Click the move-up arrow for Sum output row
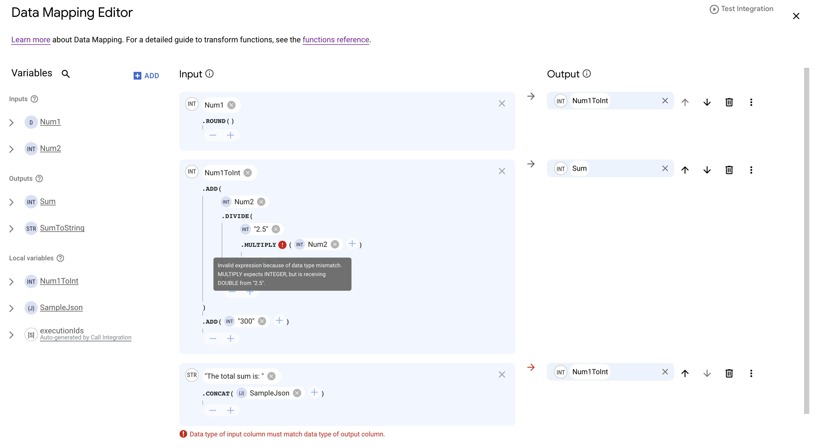Viewport: 817px width, 448px height. click(x=685, y=169)
